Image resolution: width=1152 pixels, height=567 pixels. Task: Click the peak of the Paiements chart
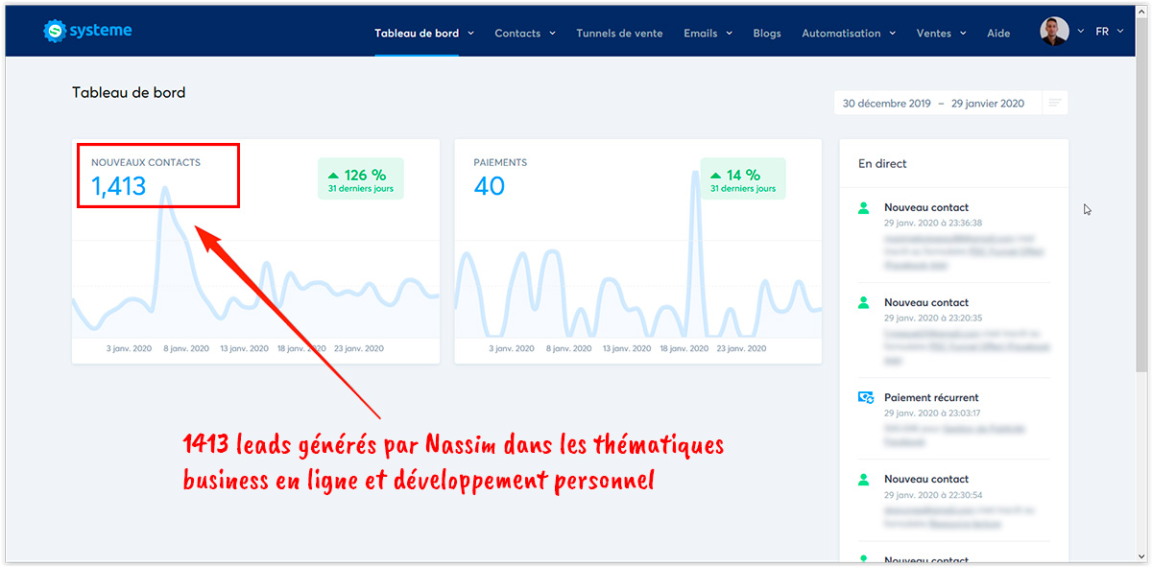pos(695,177)
